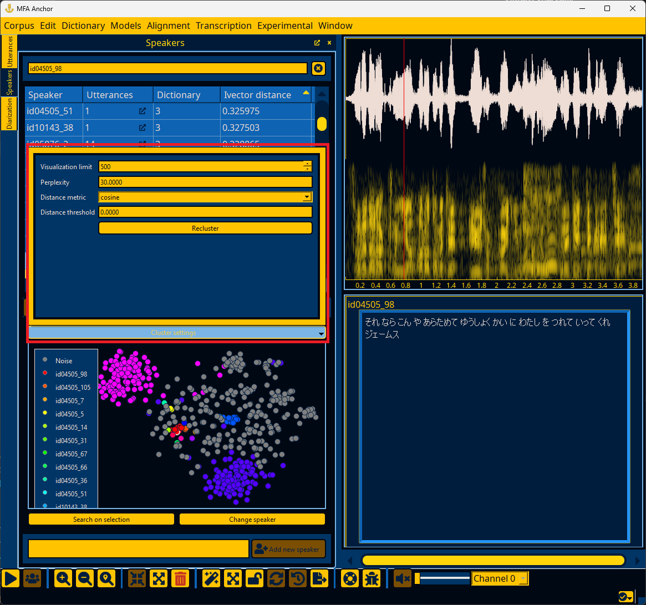Click the Recluster button
646x605 pixels.
(205, 228)
